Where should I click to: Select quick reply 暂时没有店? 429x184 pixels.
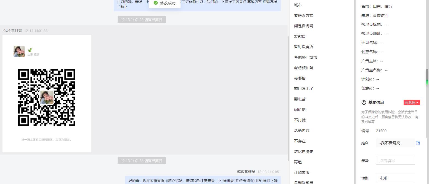coord(304,47)
